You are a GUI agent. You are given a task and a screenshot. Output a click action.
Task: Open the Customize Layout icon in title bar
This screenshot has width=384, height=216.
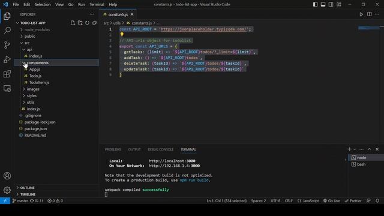click(x=338, y=4)
